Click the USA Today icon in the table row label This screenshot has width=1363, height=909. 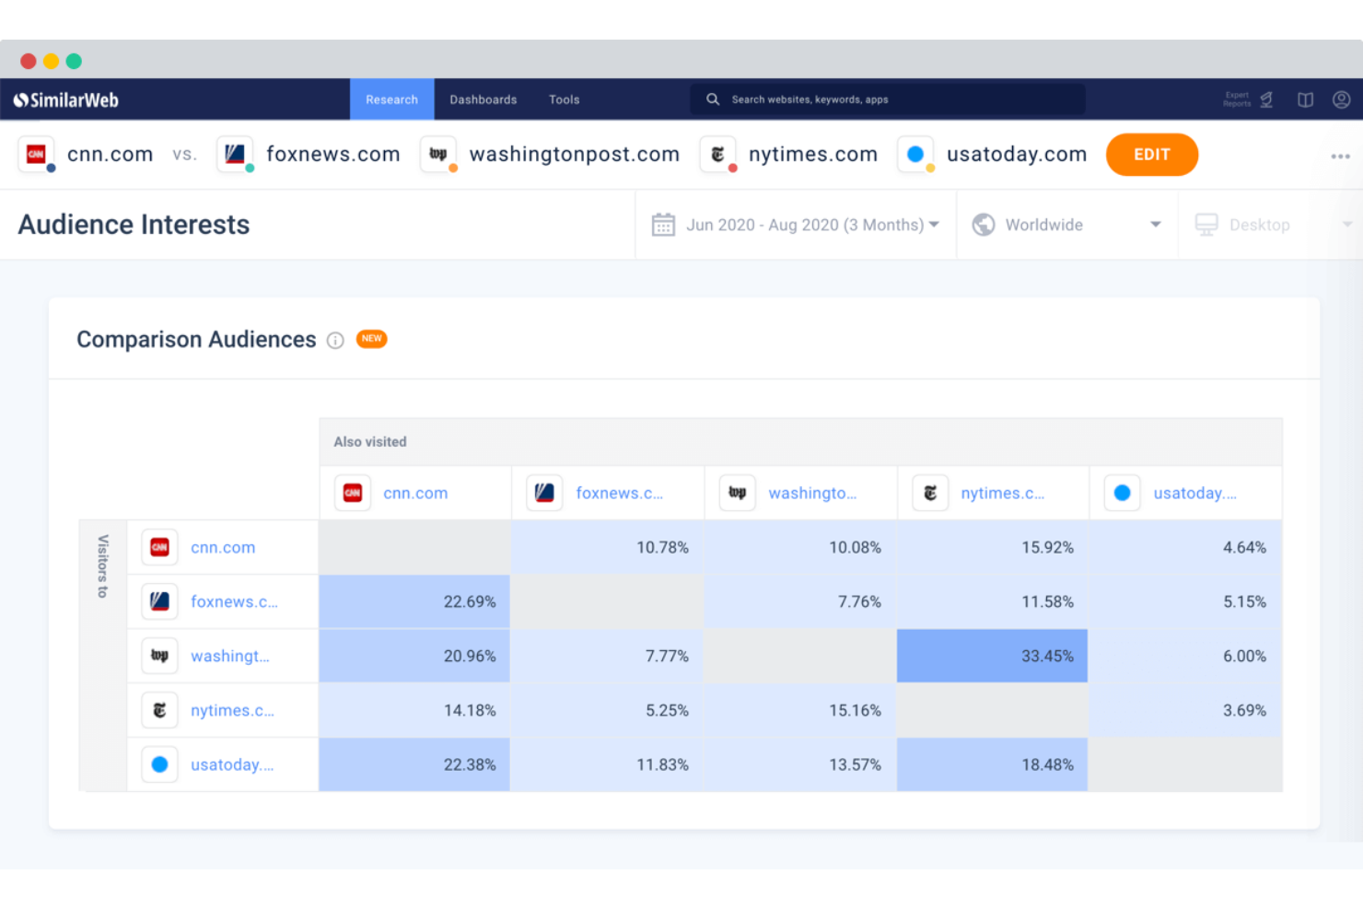[160, 765]
